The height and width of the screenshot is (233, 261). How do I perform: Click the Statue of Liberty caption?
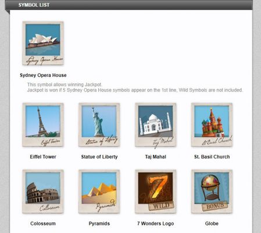coord(99,157)
